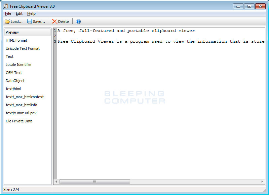
Task: Choose text/_moz_htmlcontext format
Action: pos(25,97)
